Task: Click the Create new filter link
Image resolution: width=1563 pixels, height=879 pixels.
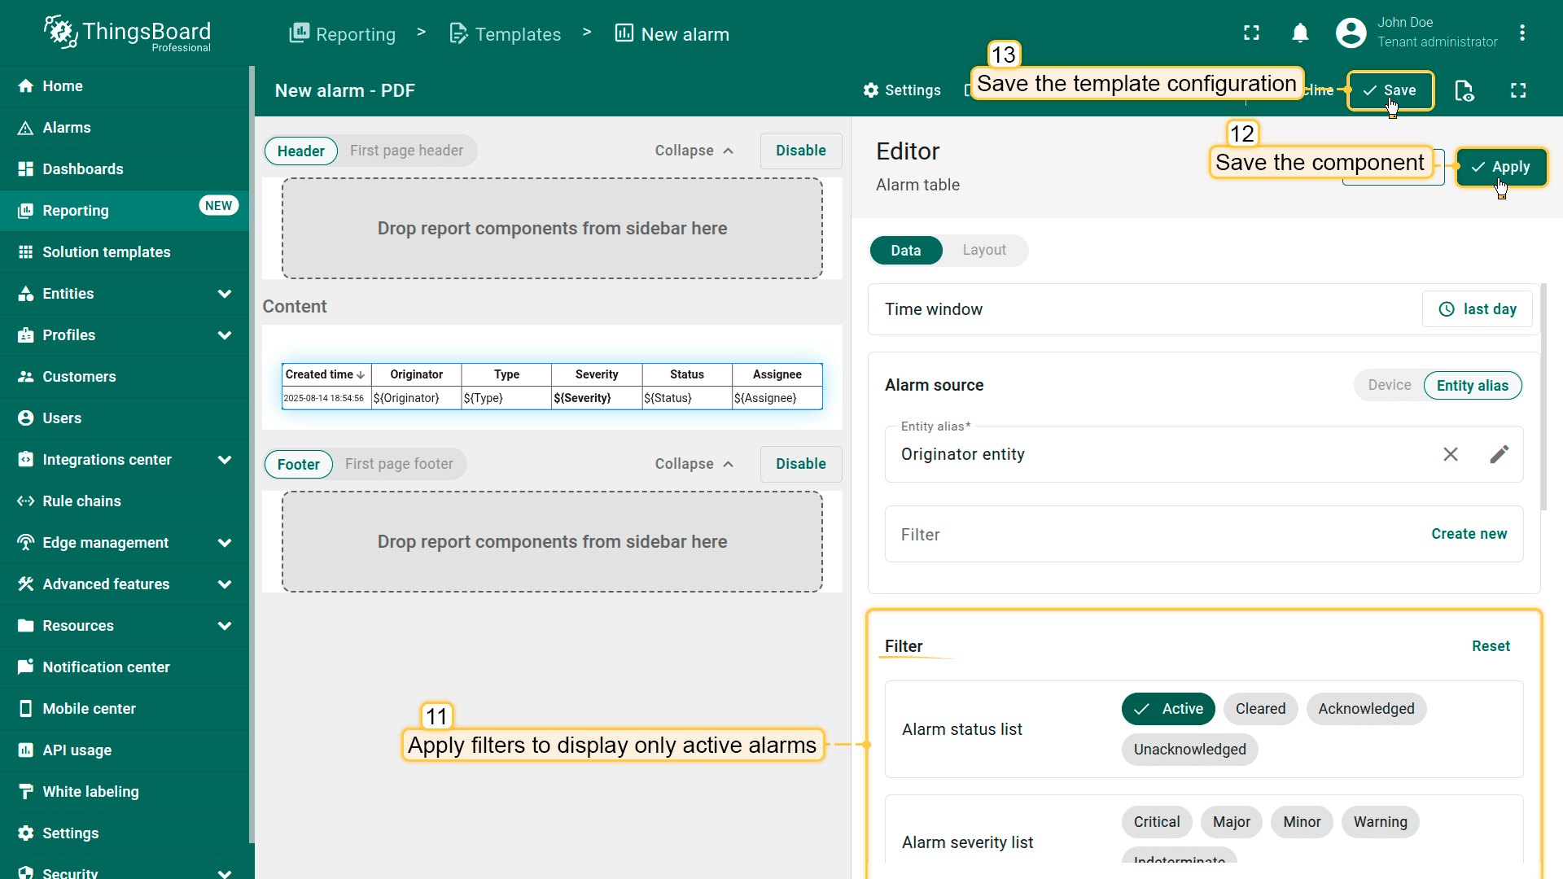Action: (x=1469, y=534)
